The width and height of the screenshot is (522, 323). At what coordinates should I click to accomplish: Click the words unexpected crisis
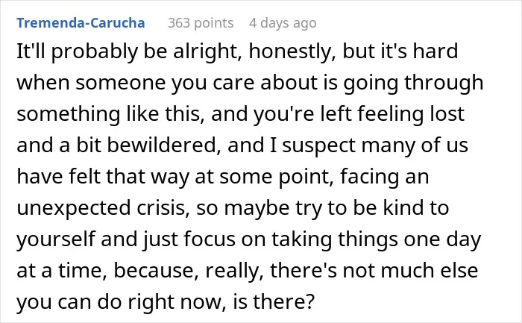103,208
